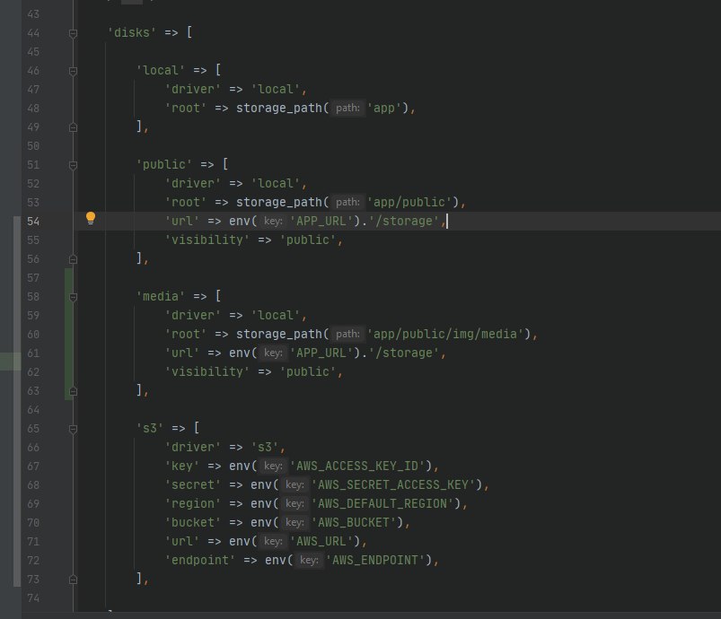Click the 'local' key on line 46
Screen dimensions: 721x619
(160, 70)
